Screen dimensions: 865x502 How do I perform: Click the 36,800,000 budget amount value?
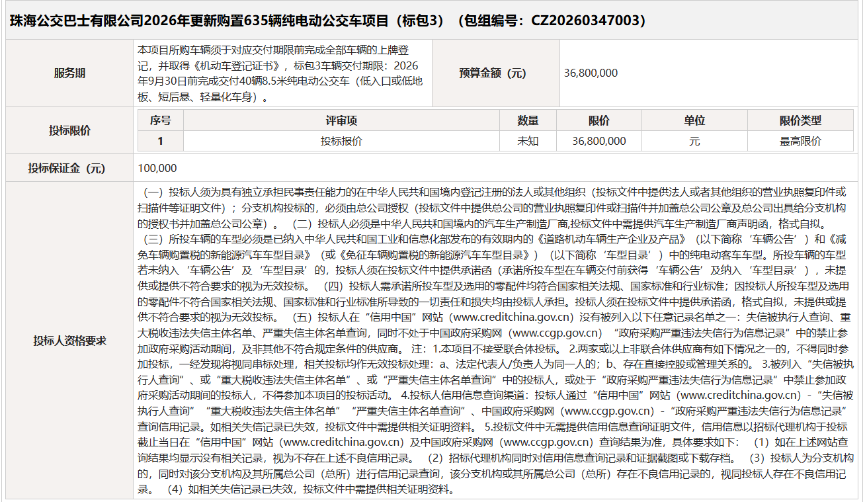point(591,73)
